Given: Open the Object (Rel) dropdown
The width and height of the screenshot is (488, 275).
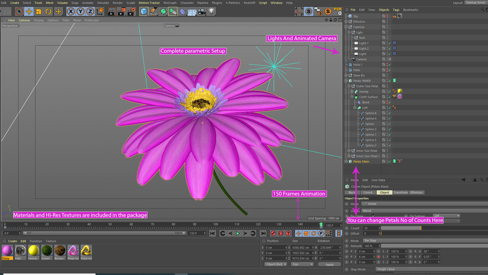Looking at the screenshot, I should [276, 264].
